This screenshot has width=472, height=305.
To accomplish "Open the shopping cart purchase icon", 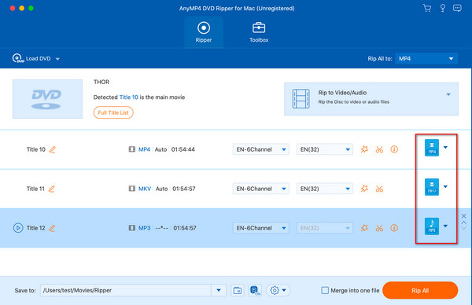I will point(427,8).
